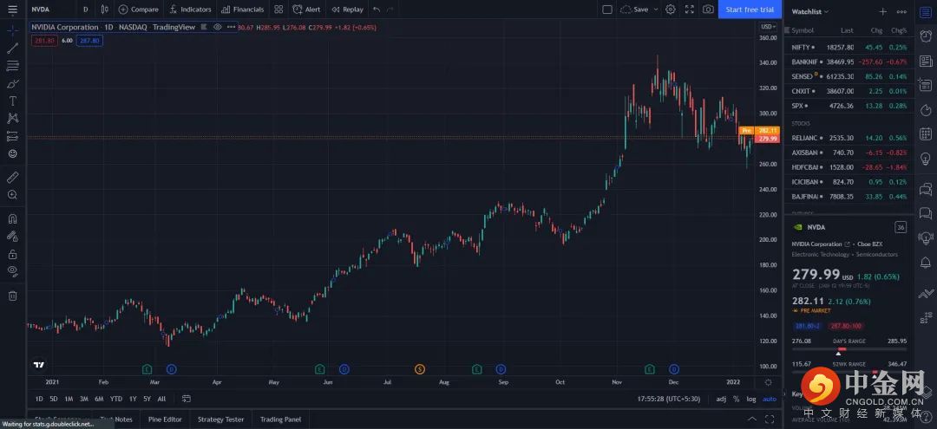Toggle the percent scale
The height and width of the screenshot is (429, 937).
[737, 399]
